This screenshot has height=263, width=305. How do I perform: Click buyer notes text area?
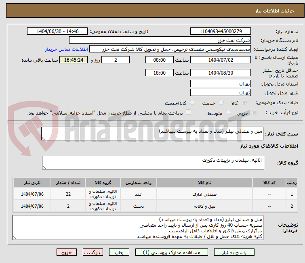click(138, 227)
